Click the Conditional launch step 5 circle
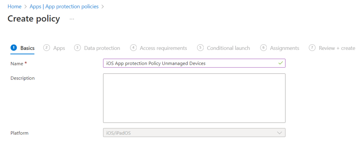This screenshot has width=361, height=142. coord(200,48)
